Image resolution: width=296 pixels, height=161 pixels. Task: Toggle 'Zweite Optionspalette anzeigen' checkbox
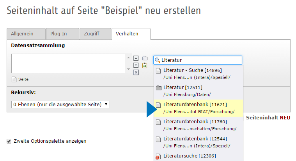(x=9, y=141)
